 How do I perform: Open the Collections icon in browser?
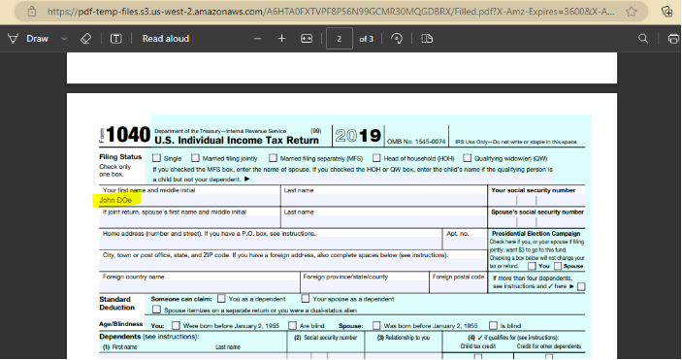pyautogui.click(x=666, y=12)
